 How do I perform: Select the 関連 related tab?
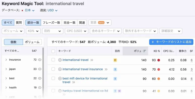[82, 23]
